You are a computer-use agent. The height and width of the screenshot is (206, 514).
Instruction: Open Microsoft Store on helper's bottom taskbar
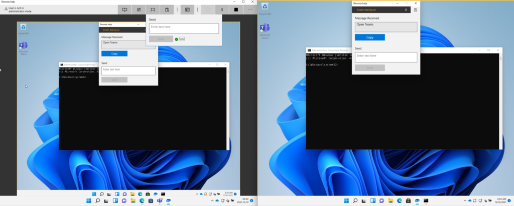[151, 200]
